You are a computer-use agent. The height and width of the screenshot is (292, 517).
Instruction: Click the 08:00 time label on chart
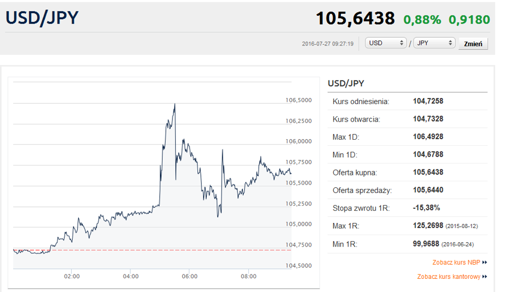[x=248, y=277]
